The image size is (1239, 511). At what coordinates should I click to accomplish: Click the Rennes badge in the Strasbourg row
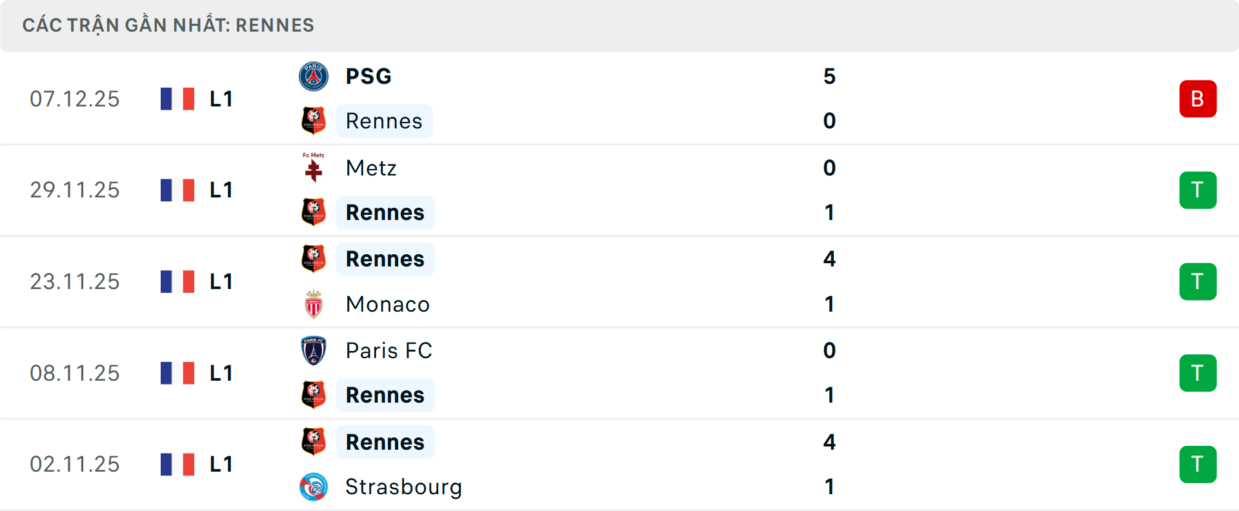pyautogui.click(x=314, y=442)
